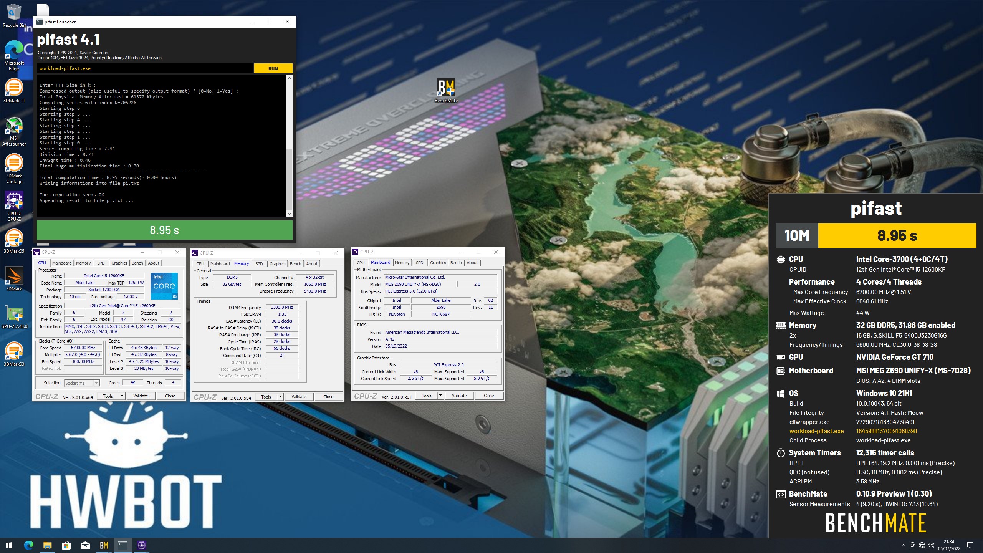Image resolution: width=983 pixels, height=553 pixels.
Task: Open Edge from the taskbar
Action: tap(28, 545)
